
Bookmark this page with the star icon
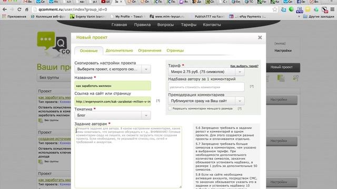coord(275,9)
